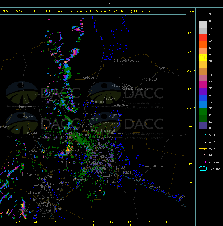Select the royal blue swatch in the dBZ scale
Viewport: 223px width, 226px height.
coord(203,98)
